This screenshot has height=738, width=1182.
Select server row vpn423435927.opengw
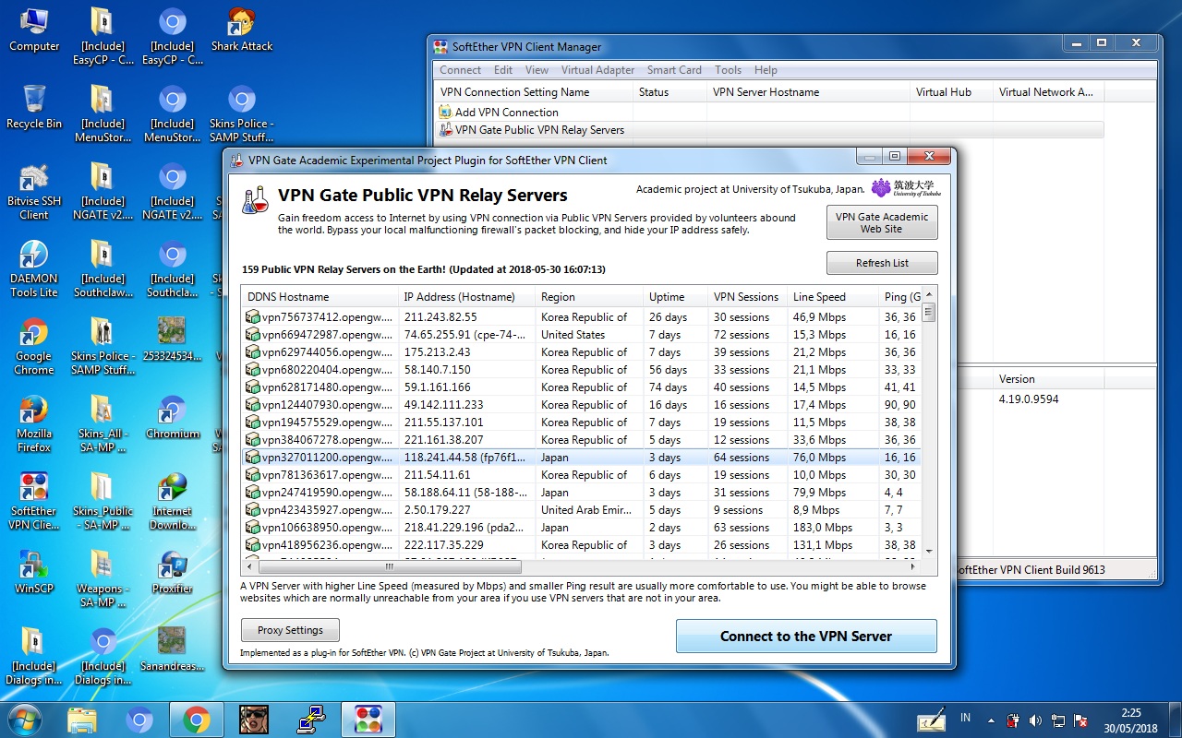click(x=582, y=510)
